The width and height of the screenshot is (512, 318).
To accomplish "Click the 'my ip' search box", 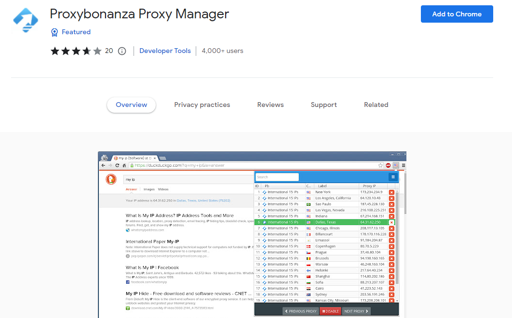I will [189, 179].
